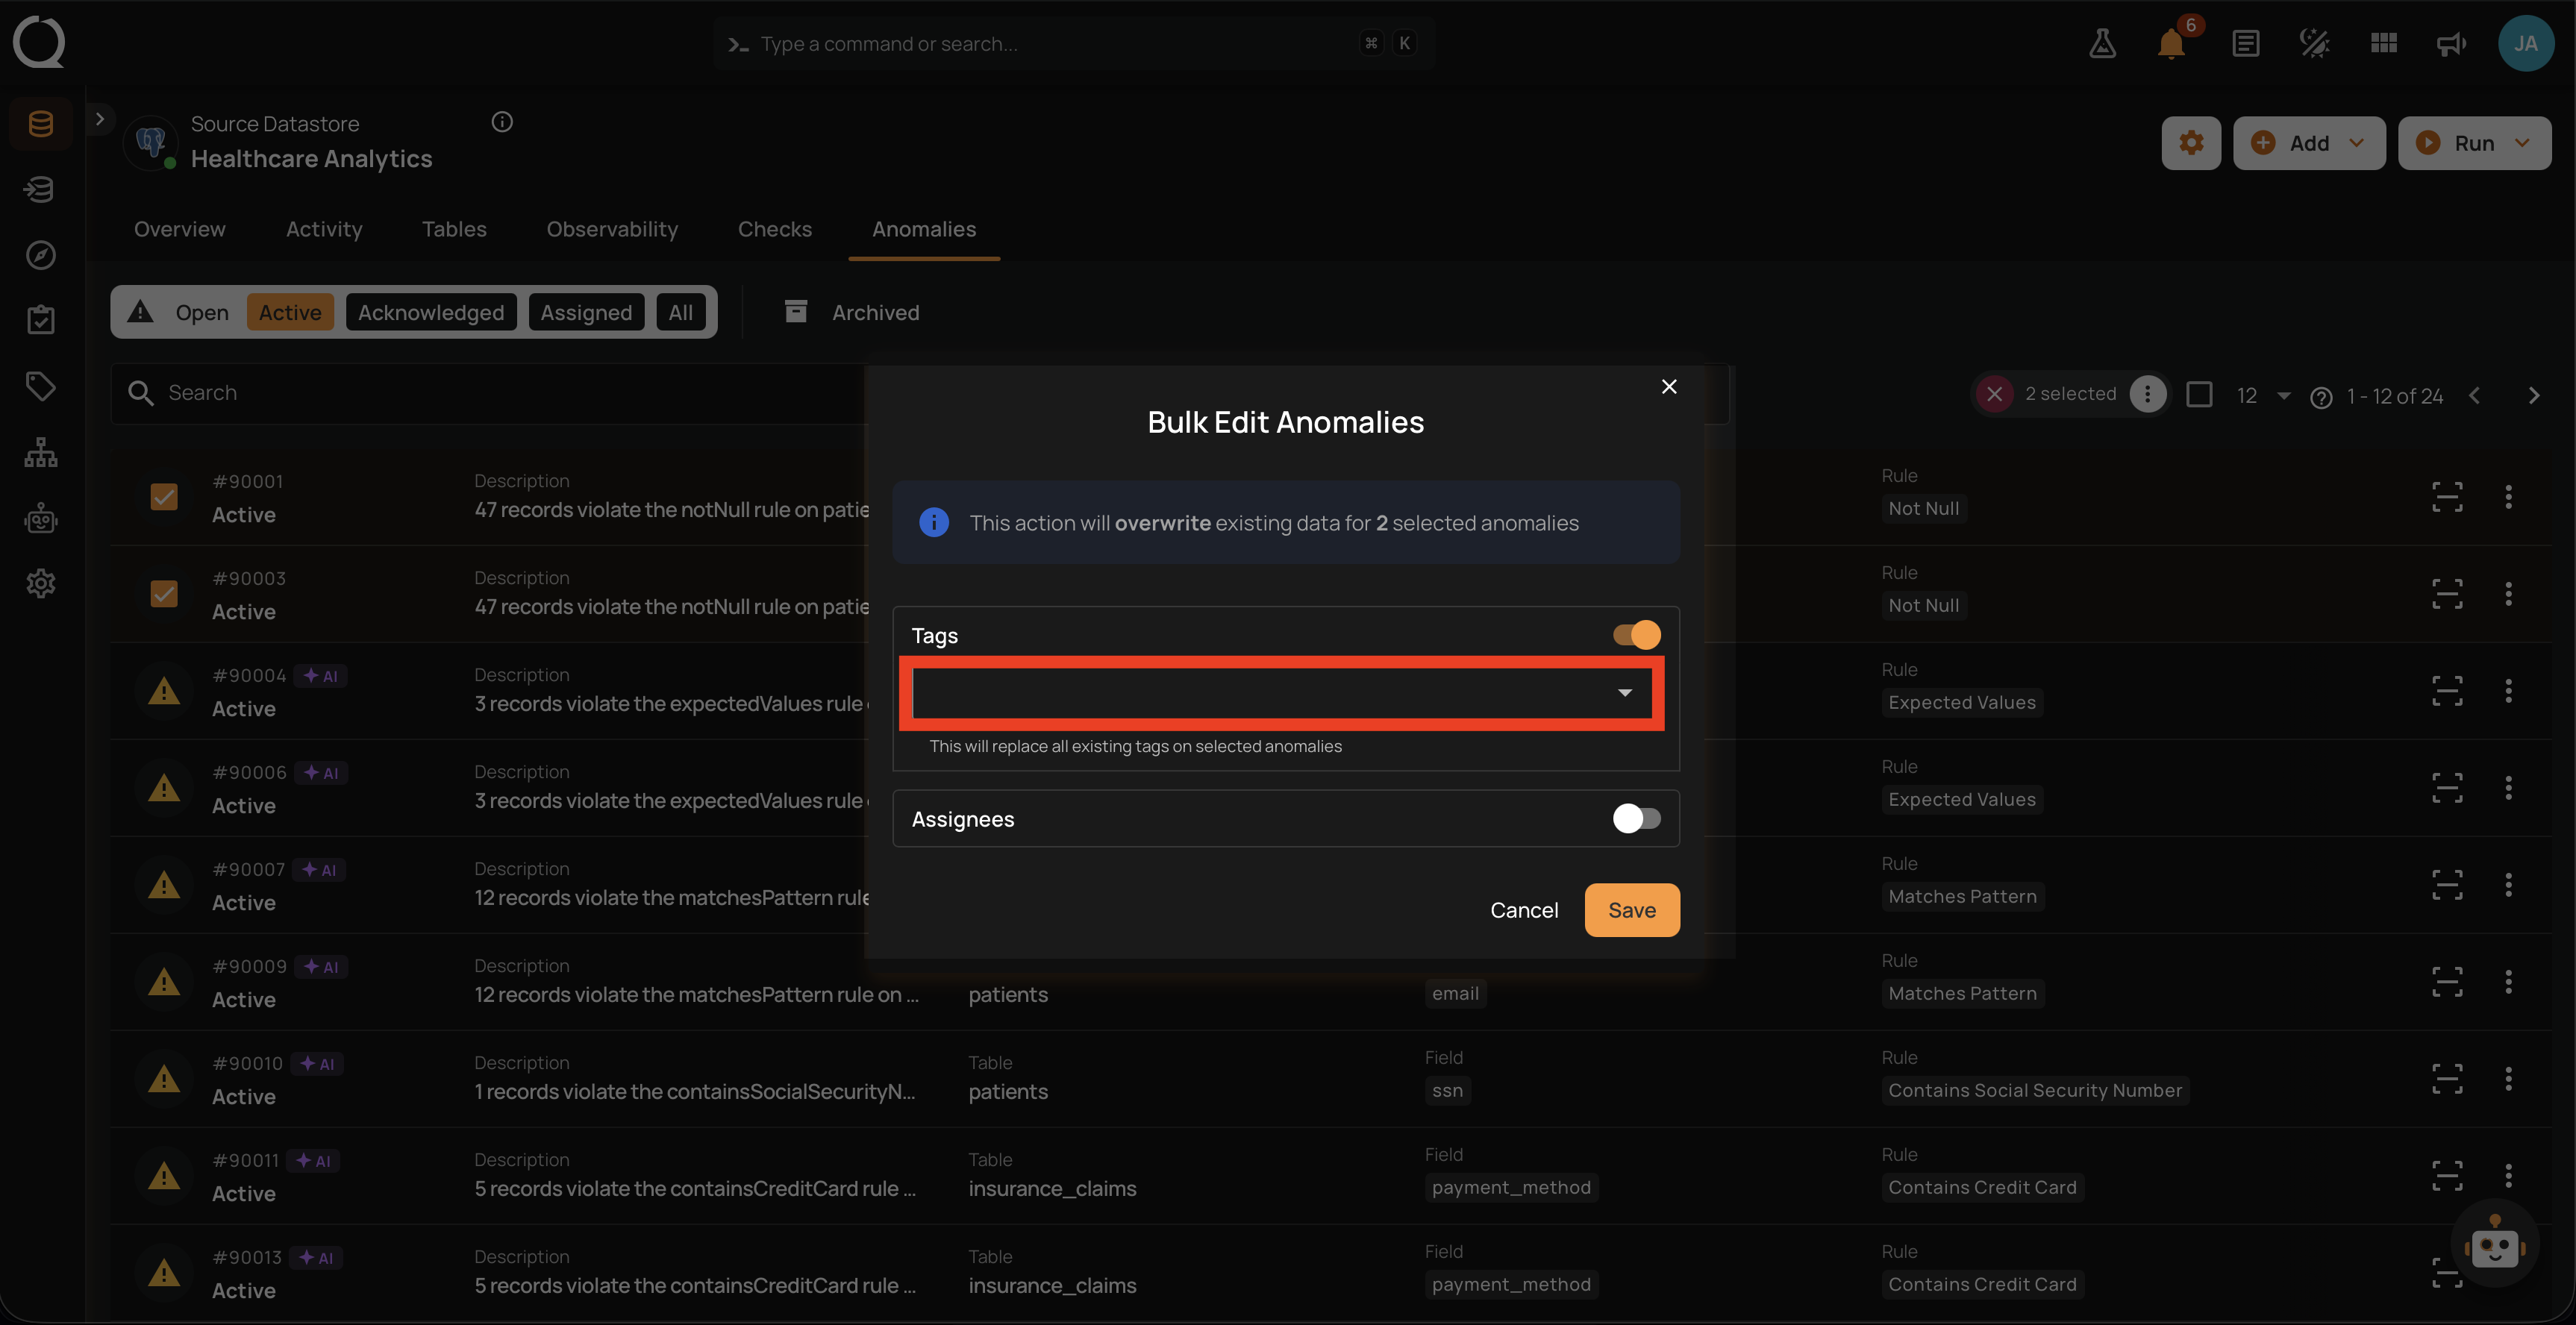Click the Not Null rule for #90003

click(1924, 605)
